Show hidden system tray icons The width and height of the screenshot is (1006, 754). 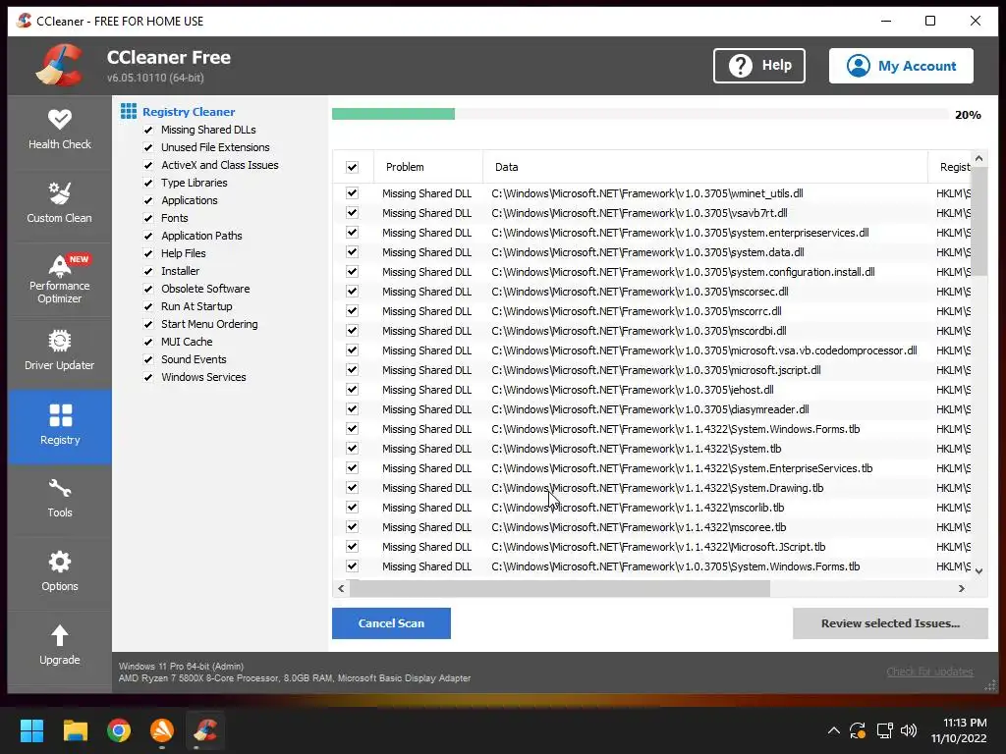[x=833, y=730]
